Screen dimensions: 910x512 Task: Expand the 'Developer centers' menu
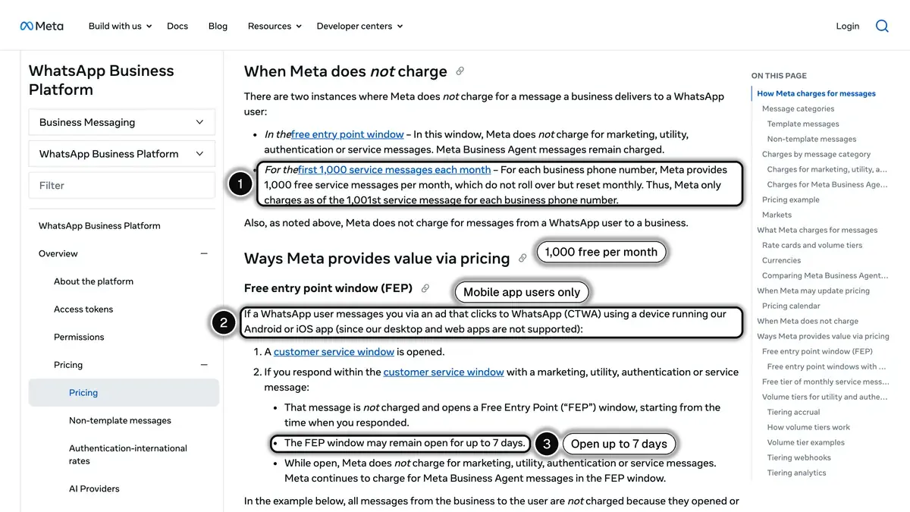(x=359, y=26)
